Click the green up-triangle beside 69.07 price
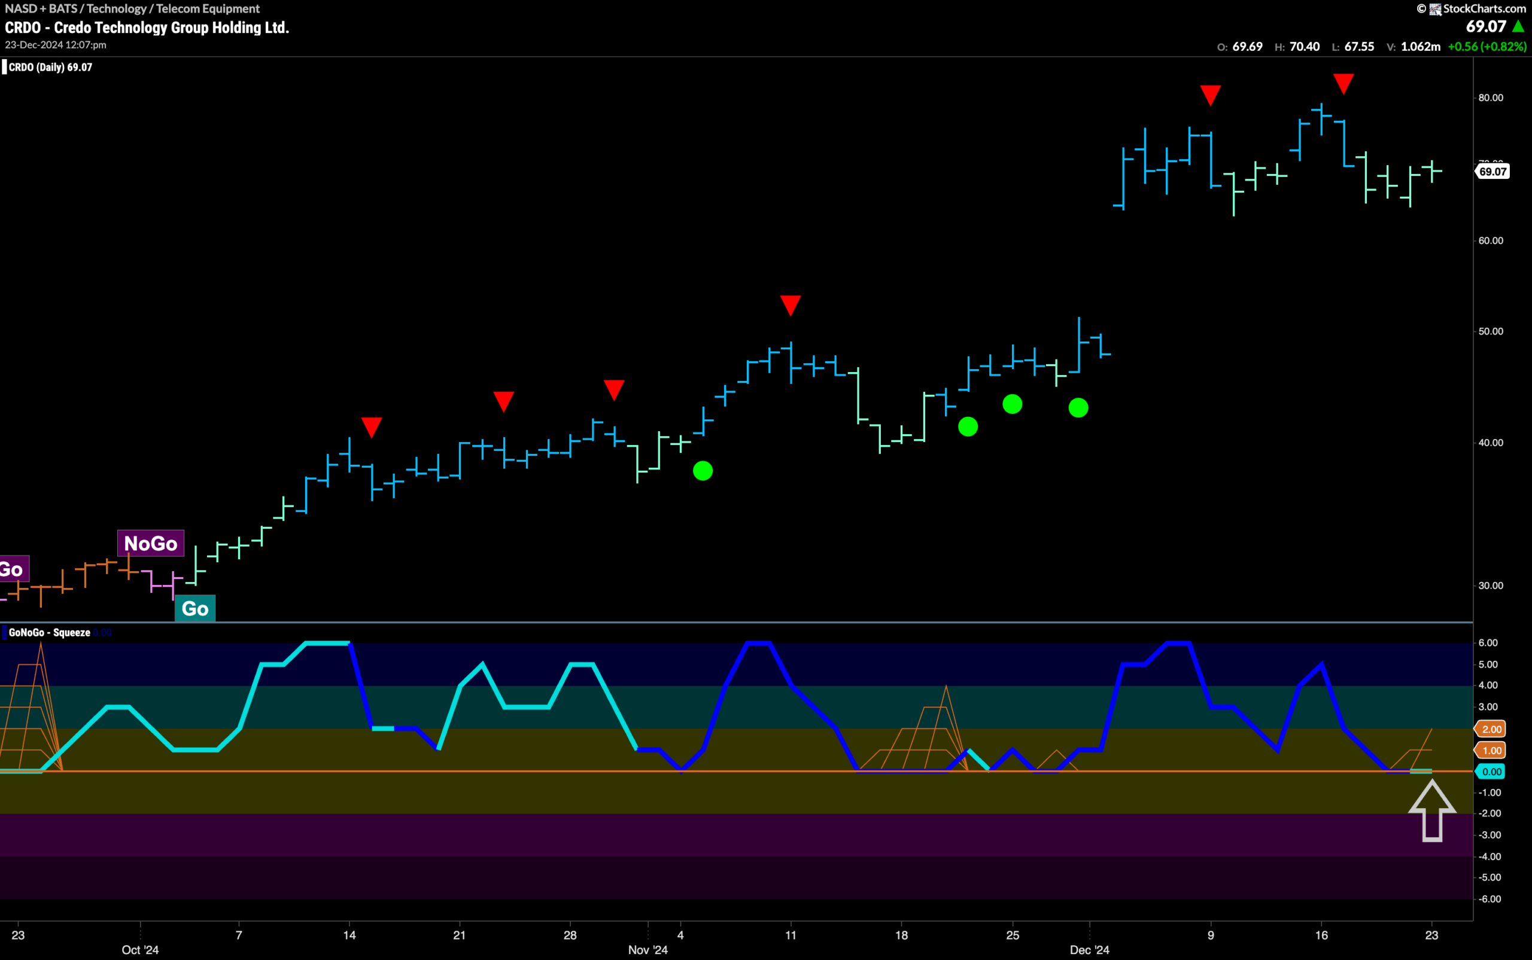The height and width of the screenshot is (960, 1532). pos(1518,27)
